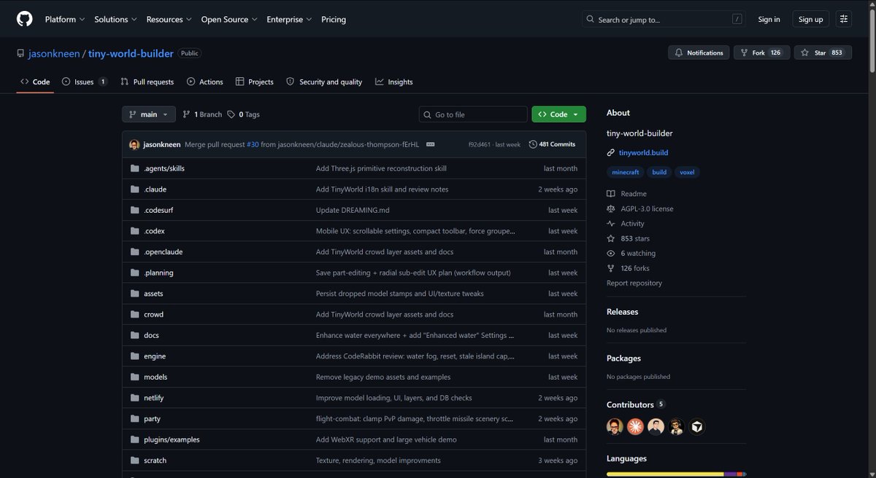Click the .planning folder icon
The width and height of the screenshot is (876, 478).
(134, 273)
